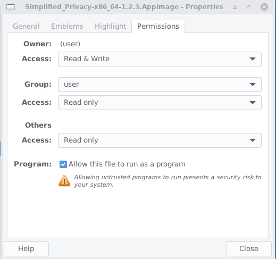
Task: Open the window menu icon in title bar
Action: (x=11, y=7)
